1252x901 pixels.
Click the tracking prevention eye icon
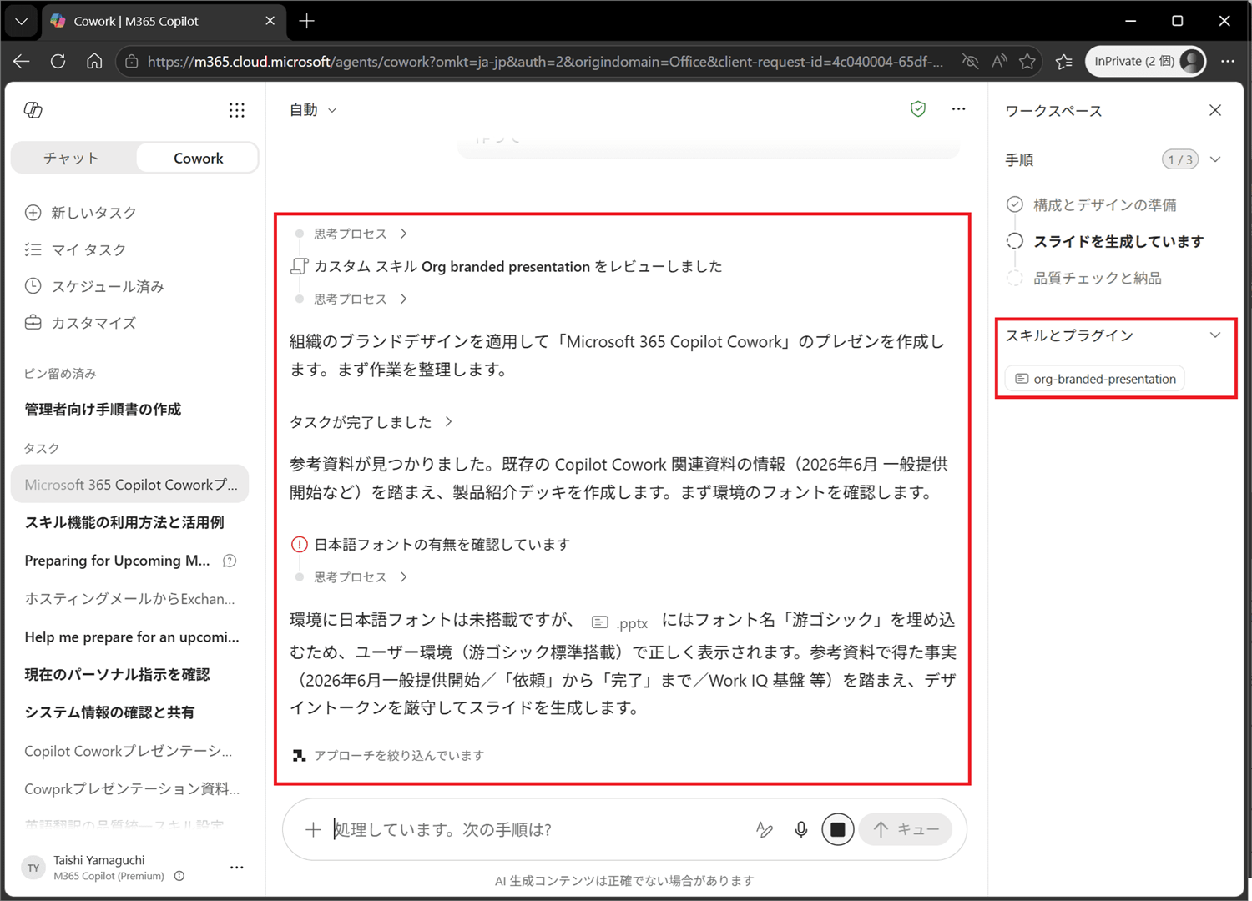click(x=970, y=61)
